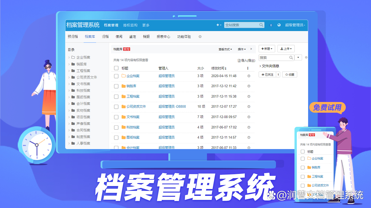Toggle the select-all checkbox beside 标题
This screenshot has height=208, width=371.
[116, 68]
